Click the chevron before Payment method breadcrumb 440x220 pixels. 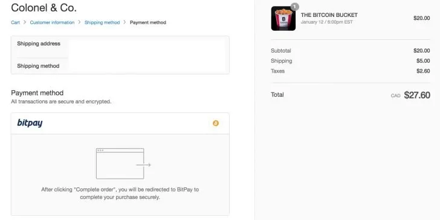(125, 22)
